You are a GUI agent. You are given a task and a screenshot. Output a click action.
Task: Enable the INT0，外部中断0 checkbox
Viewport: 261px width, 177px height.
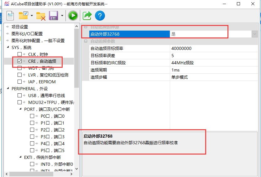pyautogui.click(x=32, y=164)
